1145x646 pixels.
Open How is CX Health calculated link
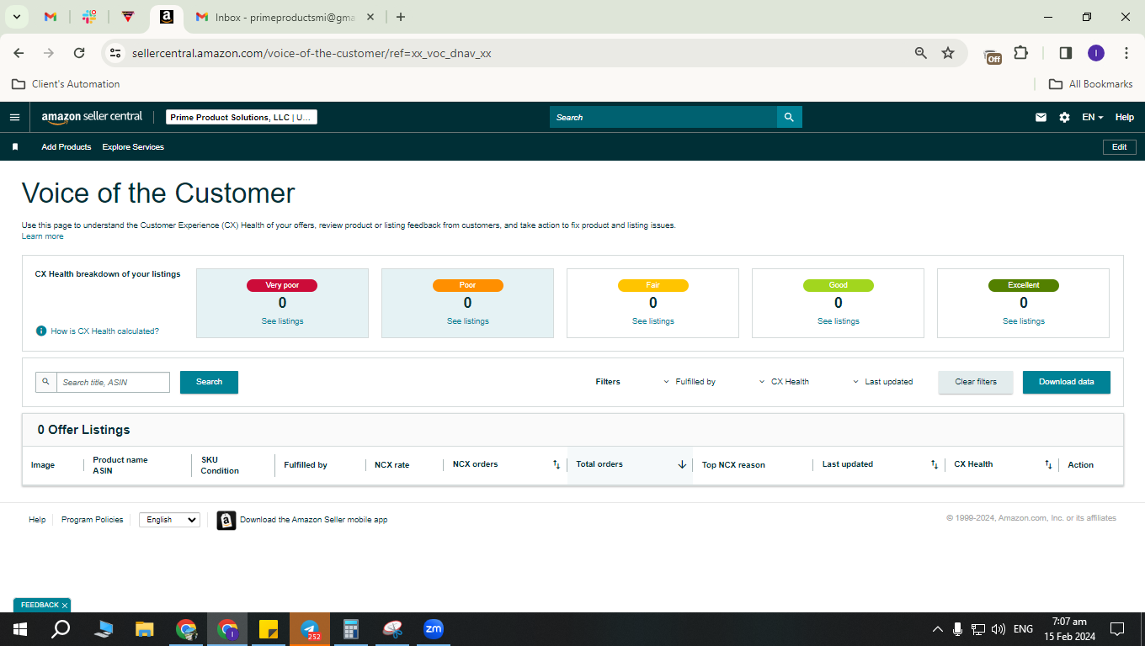[x=104, y=331]
